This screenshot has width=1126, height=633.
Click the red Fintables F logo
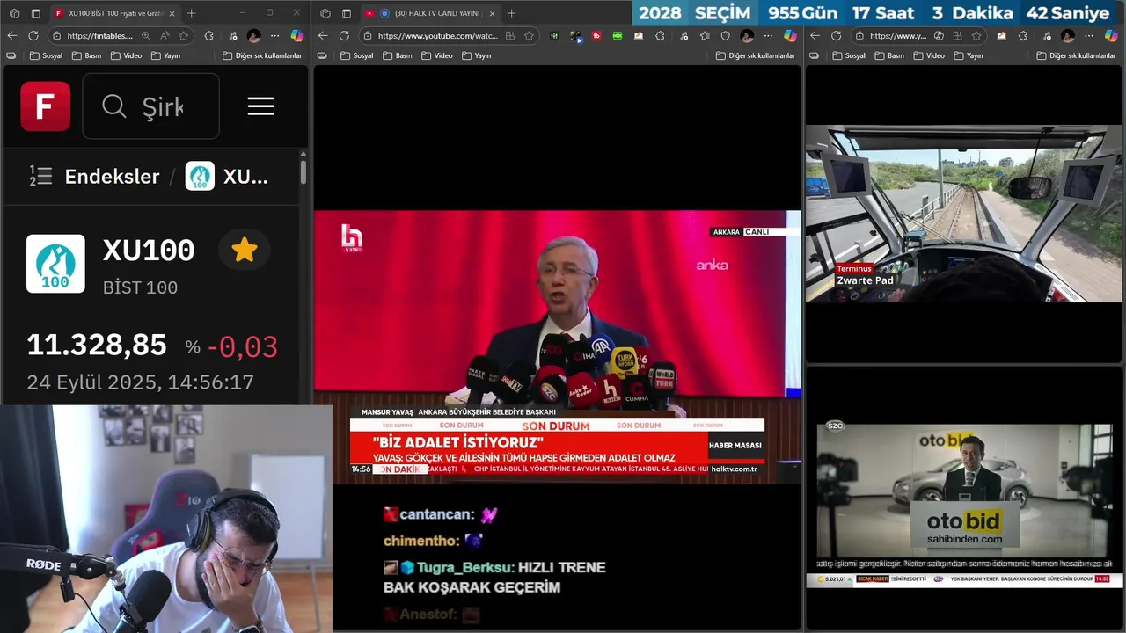tap(46, 106)
